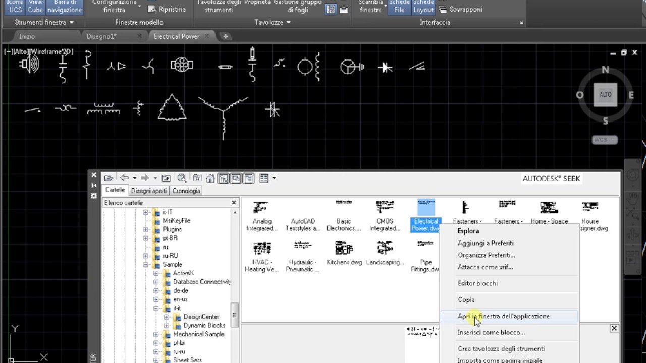Close the Elenco cartelle tree pane
The height and width of the screenshot is (363, 646).
[x=234, y=202]
